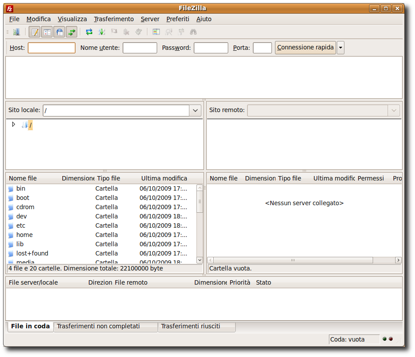Screen dimensions: 415x357
Task: Click the binoculars search icon
Action: tap(193, 32)
